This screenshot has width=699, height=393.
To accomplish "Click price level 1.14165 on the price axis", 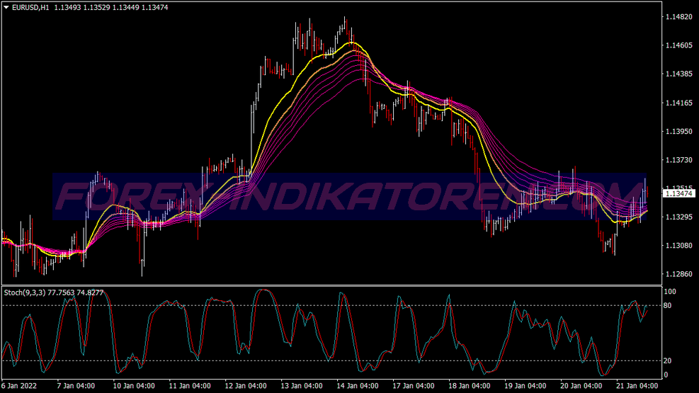I will [x=679, y=103].
